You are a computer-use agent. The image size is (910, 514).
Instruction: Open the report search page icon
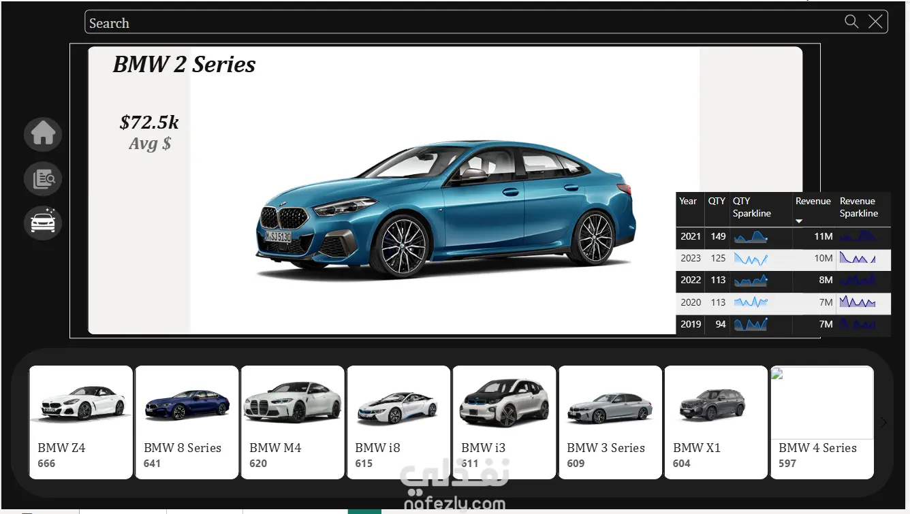click(x=43, y=179)
